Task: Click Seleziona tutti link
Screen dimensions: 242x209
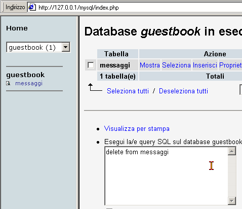Action: click(x=128, y=91)
